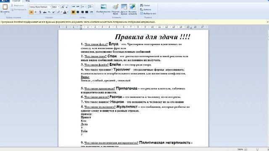Open the Paste options arrow below Вставить
Image resolution: width=269 pixels, height=151 pixels.
5,14
